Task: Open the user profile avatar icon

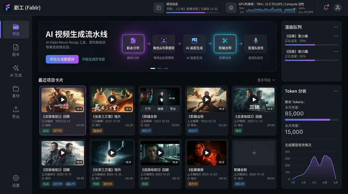Action: pyautogui.click(x=338, y=8)
